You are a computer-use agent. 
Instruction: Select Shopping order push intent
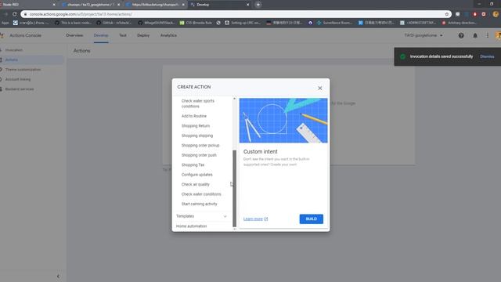[199, 155]
